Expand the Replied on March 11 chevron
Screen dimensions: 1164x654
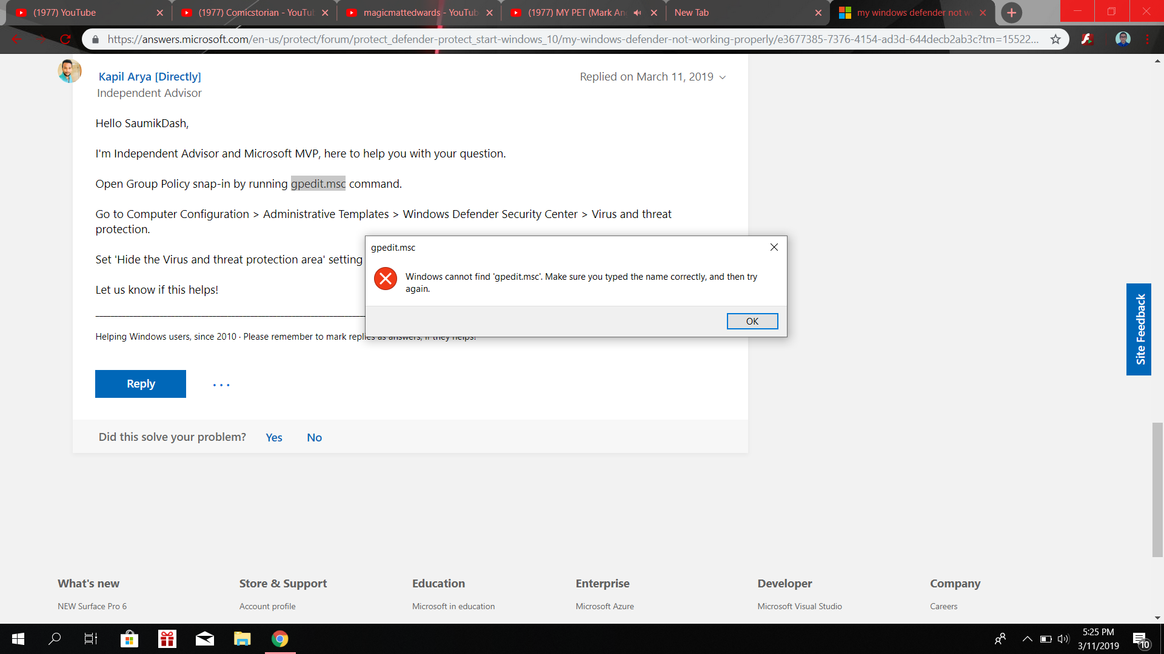(723, 78)
